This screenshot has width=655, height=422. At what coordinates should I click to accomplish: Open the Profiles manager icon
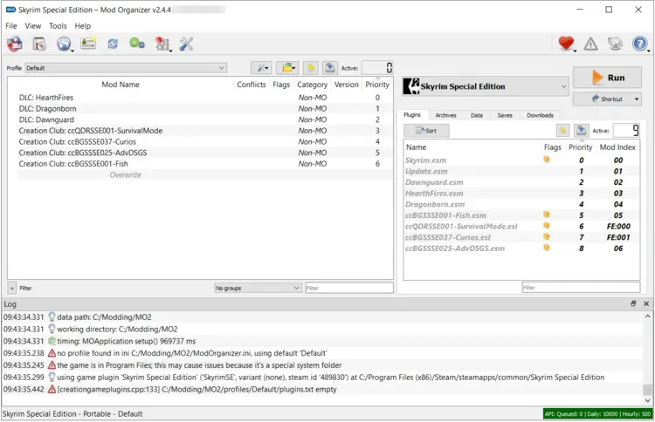89,44
